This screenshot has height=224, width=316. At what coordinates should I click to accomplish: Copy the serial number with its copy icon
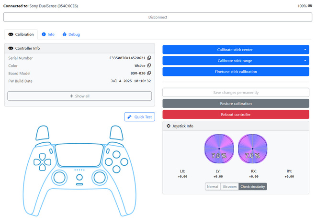click(149, 58)
